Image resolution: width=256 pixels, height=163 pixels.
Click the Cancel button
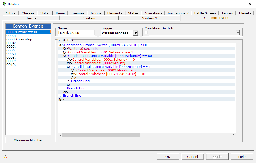click(x=193, y=157)
